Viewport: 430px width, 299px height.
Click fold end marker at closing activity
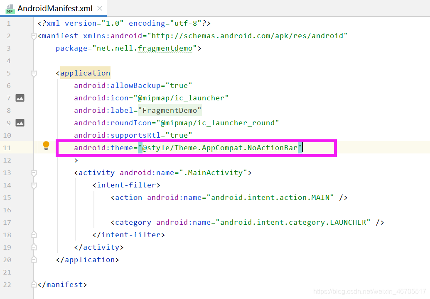coord(34,247)
